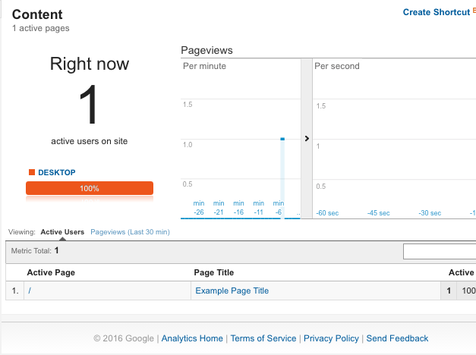Click the orange 100% desktop bar
The height and width of the screenshot is (355, 476).
click(90, 188)
